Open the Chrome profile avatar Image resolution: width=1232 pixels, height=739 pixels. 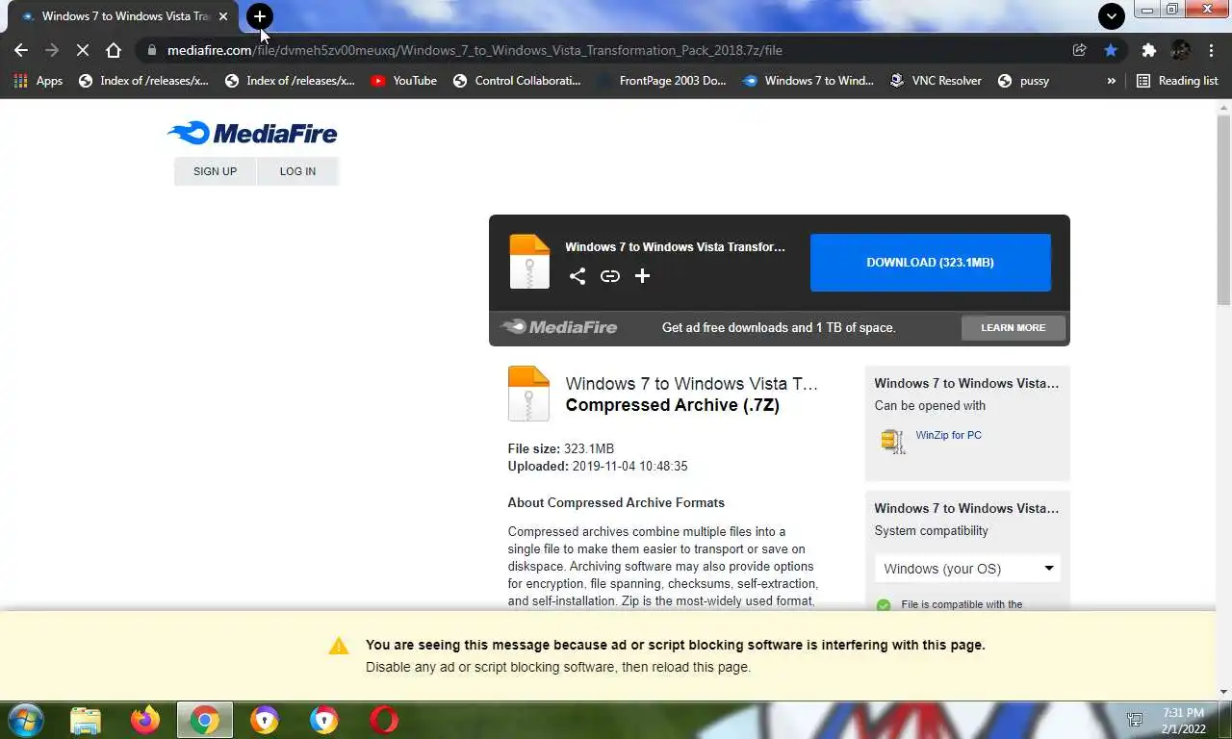tap(1180, 50)
